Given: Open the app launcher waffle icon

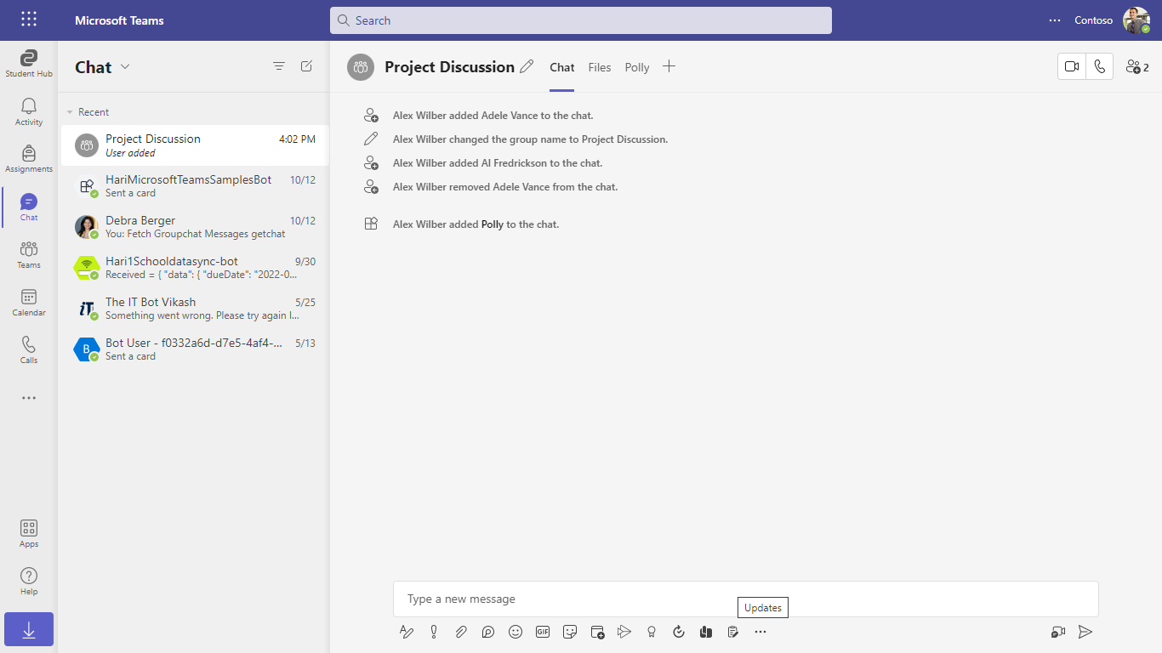Looking at the screenshot, I should 29,20.
